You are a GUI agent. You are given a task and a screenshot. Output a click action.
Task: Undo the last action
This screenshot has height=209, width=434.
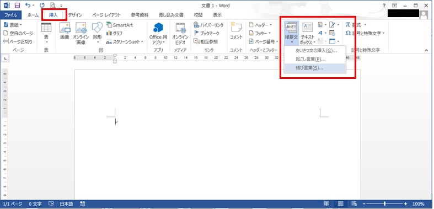(28, 5)
